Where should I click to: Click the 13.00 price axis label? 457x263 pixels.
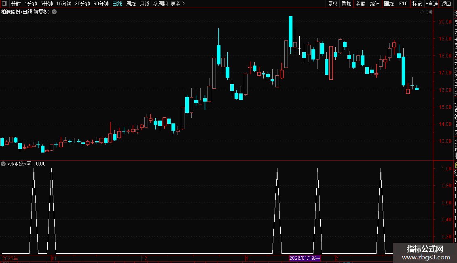445,141
